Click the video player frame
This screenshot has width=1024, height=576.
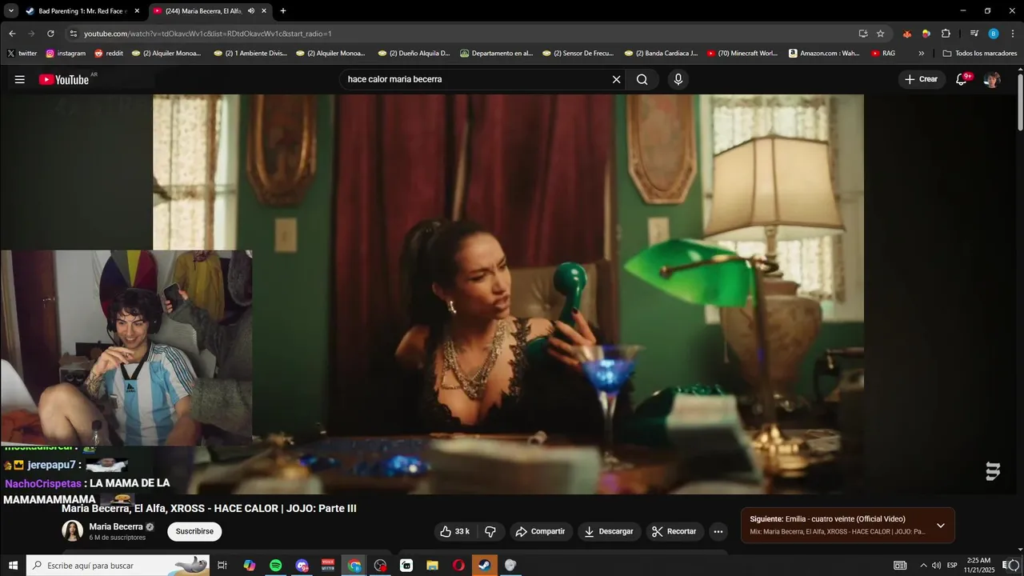tap(508, 294)
